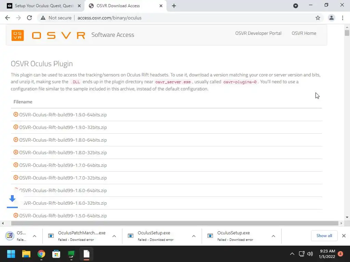Viewport: 350px width, 262px height.
Task: Go forward in browser history
Action: tap(18, 18)
